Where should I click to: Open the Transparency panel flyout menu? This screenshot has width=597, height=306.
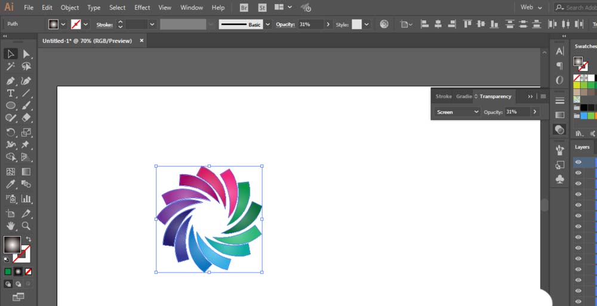[543, 96]
